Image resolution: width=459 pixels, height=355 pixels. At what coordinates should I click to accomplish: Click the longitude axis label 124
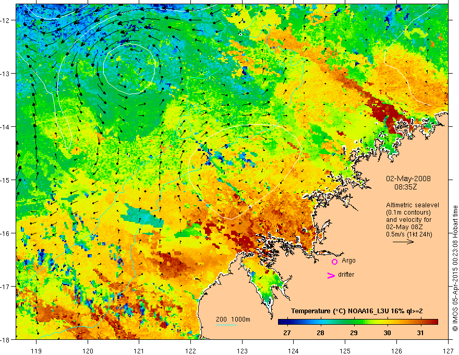coord(294,351)
